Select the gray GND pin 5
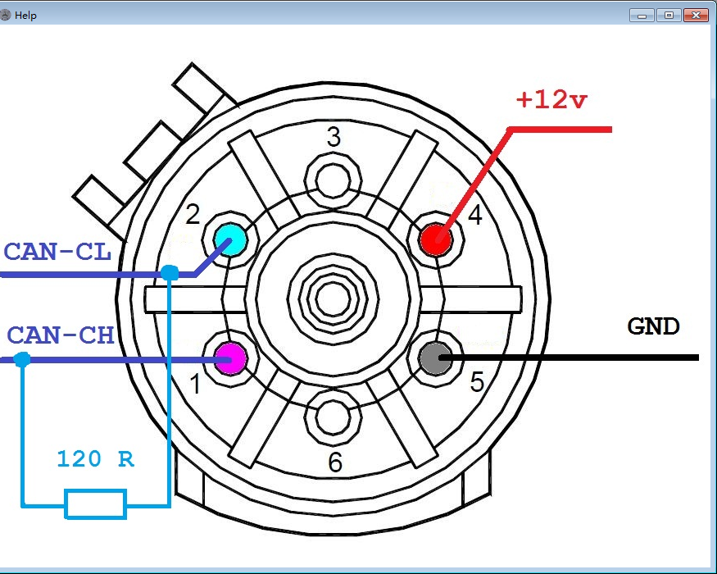The width and height of the screenshot is (717, 574). coord(434,358)
